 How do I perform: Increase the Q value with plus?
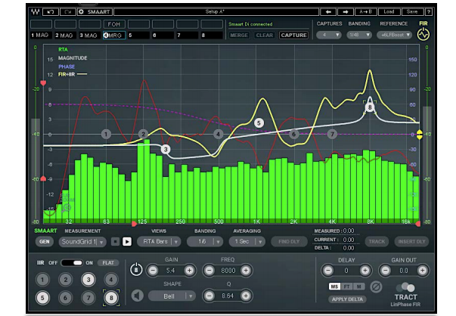(x=246, y=296)
